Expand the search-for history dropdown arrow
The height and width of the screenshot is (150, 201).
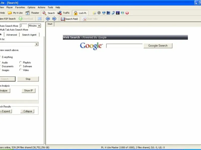click(x=36, y=44)
